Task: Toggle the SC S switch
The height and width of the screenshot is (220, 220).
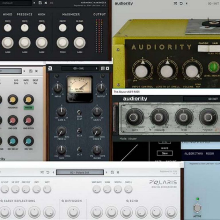Action: [x=79, y=150]
